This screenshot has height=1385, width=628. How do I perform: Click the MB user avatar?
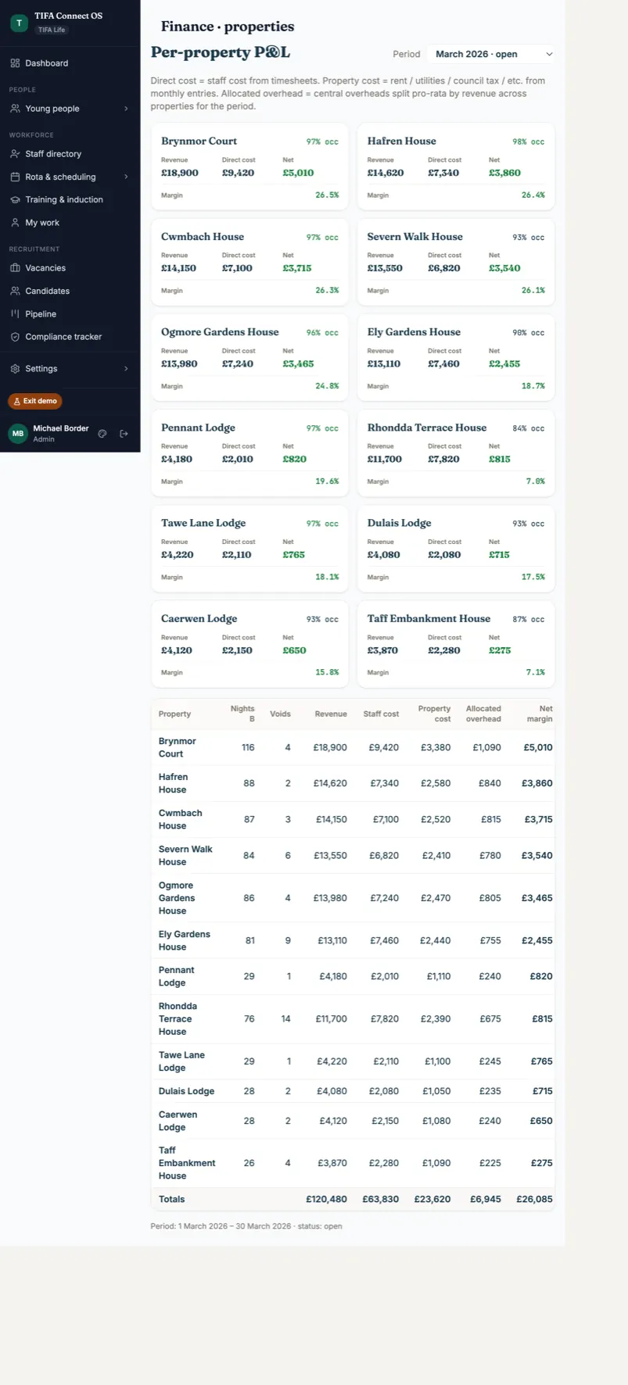pyautogui.click(x=18, y=434)
